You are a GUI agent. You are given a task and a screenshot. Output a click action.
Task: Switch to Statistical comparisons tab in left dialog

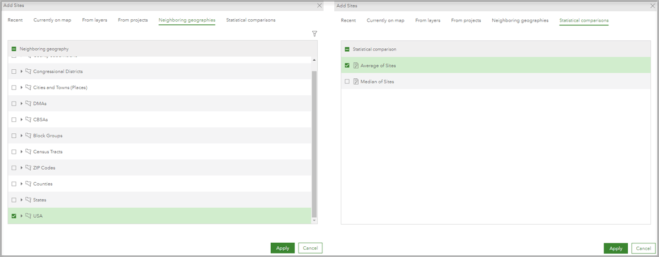tap(251, 20)
